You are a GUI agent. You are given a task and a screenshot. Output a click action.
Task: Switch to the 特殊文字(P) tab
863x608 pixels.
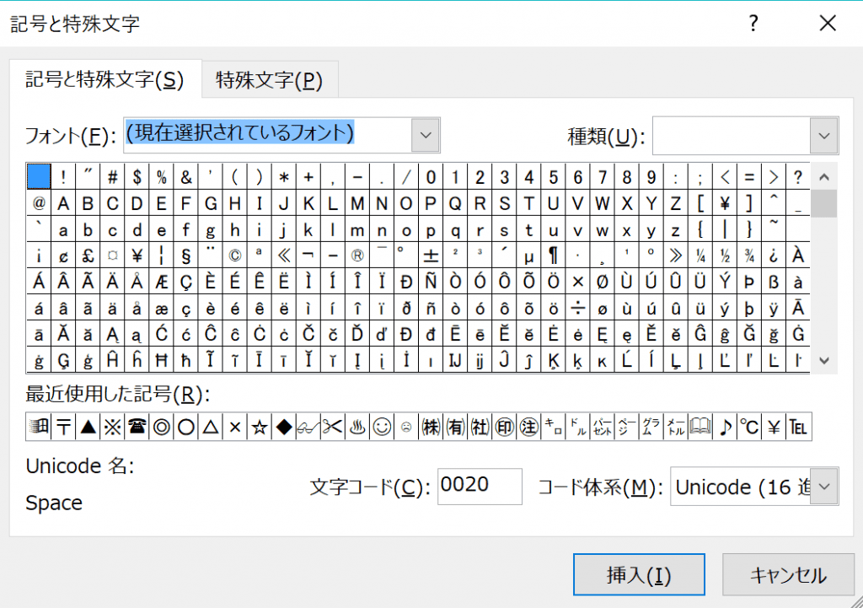coord(269,80)
